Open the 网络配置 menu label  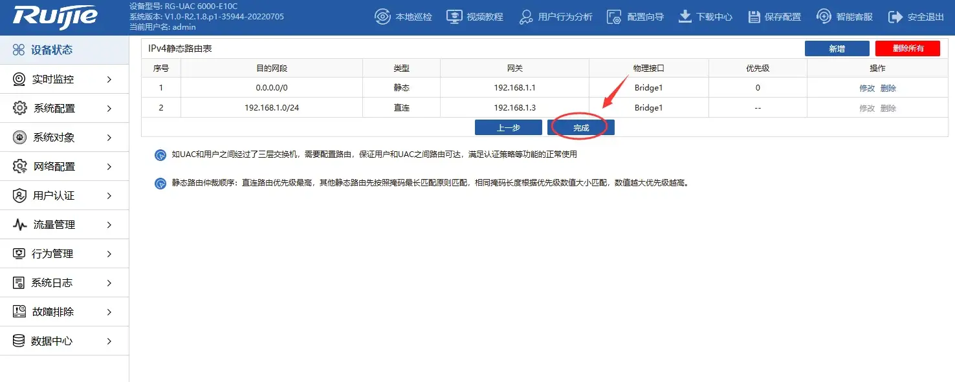tap(54, 166)
